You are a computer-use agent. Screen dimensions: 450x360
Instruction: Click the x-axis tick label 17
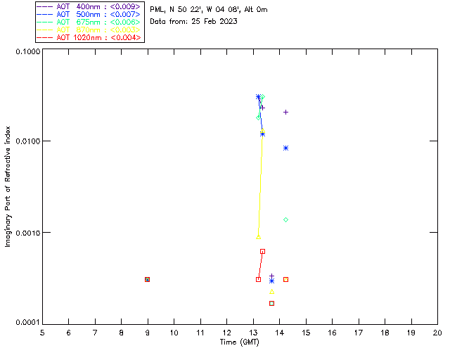(x=359, y=333)
